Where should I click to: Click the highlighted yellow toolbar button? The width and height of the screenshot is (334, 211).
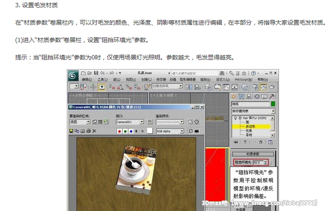[102, 87]
